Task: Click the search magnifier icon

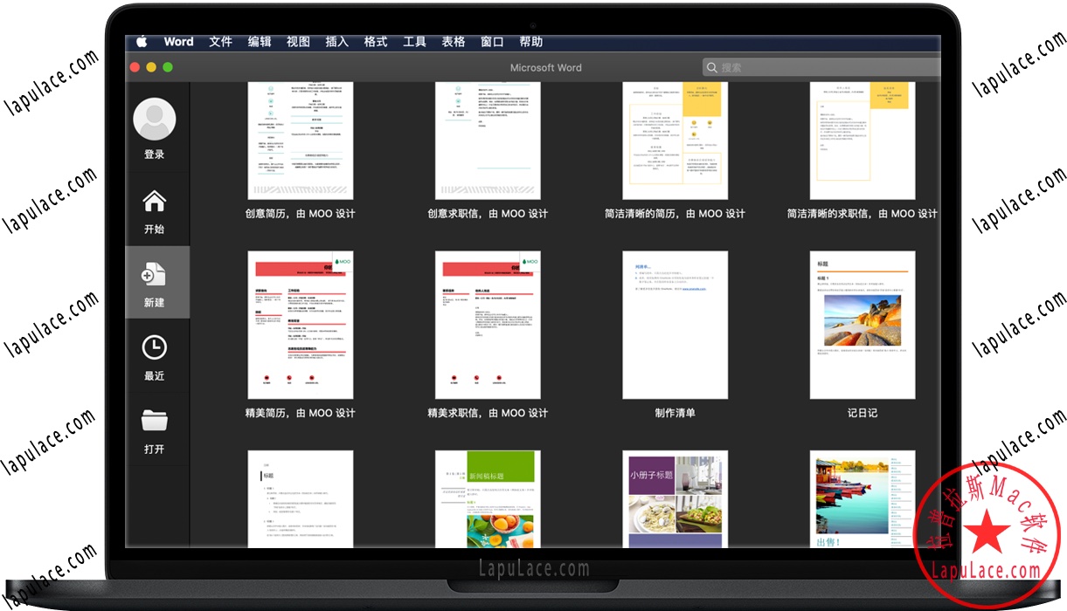Action: click(712, 67)
